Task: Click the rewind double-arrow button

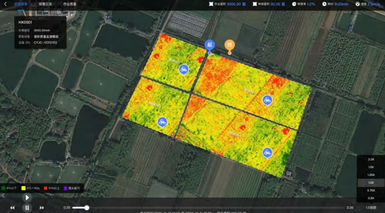Action: click(12, 208)
